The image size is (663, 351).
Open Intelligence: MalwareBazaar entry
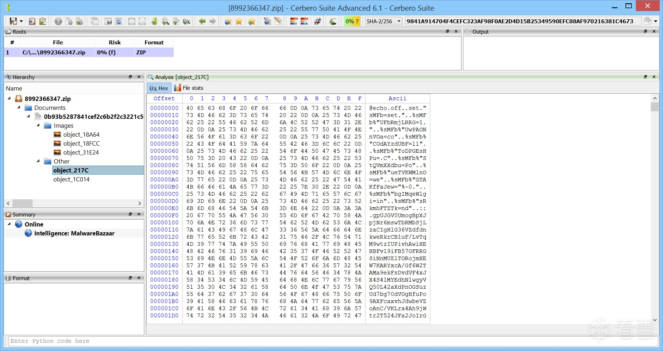click(x=74, y=233)
